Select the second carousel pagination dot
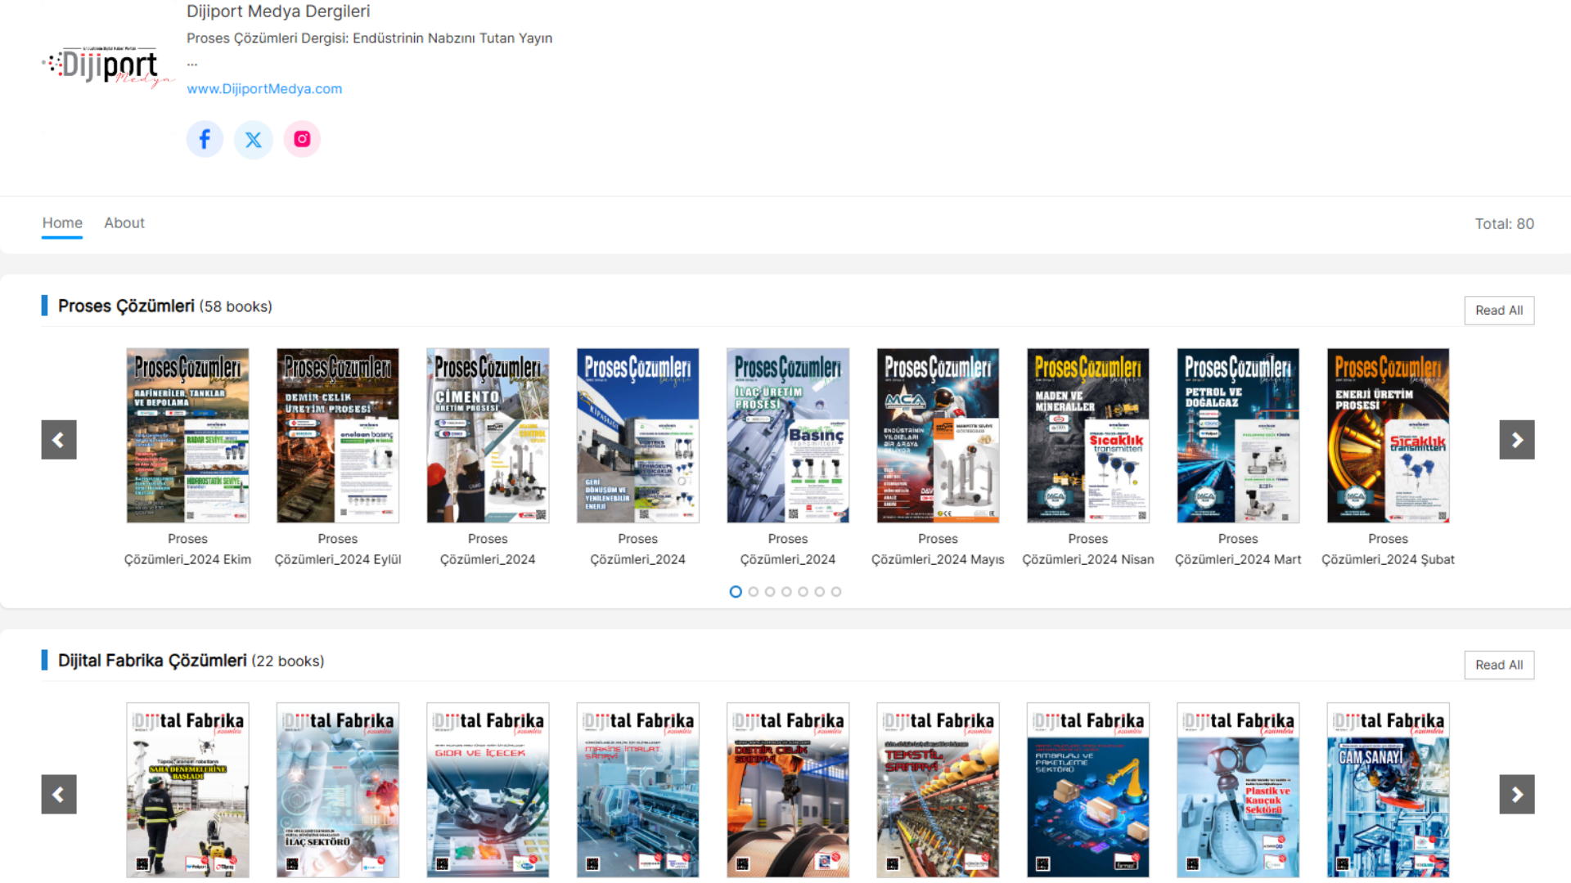 tap(753, 592)
